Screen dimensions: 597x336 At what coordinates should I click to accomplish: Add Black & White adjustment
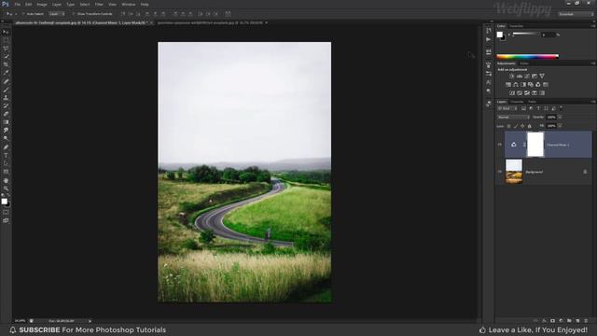523,85
